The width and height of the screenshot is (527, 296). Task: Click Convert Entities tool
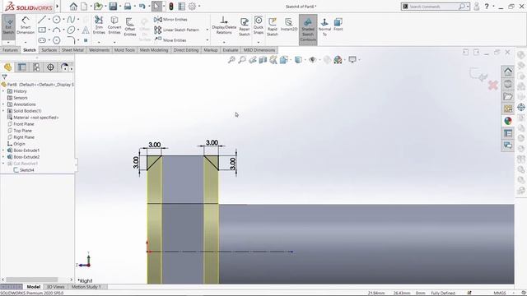pos(114,25)
